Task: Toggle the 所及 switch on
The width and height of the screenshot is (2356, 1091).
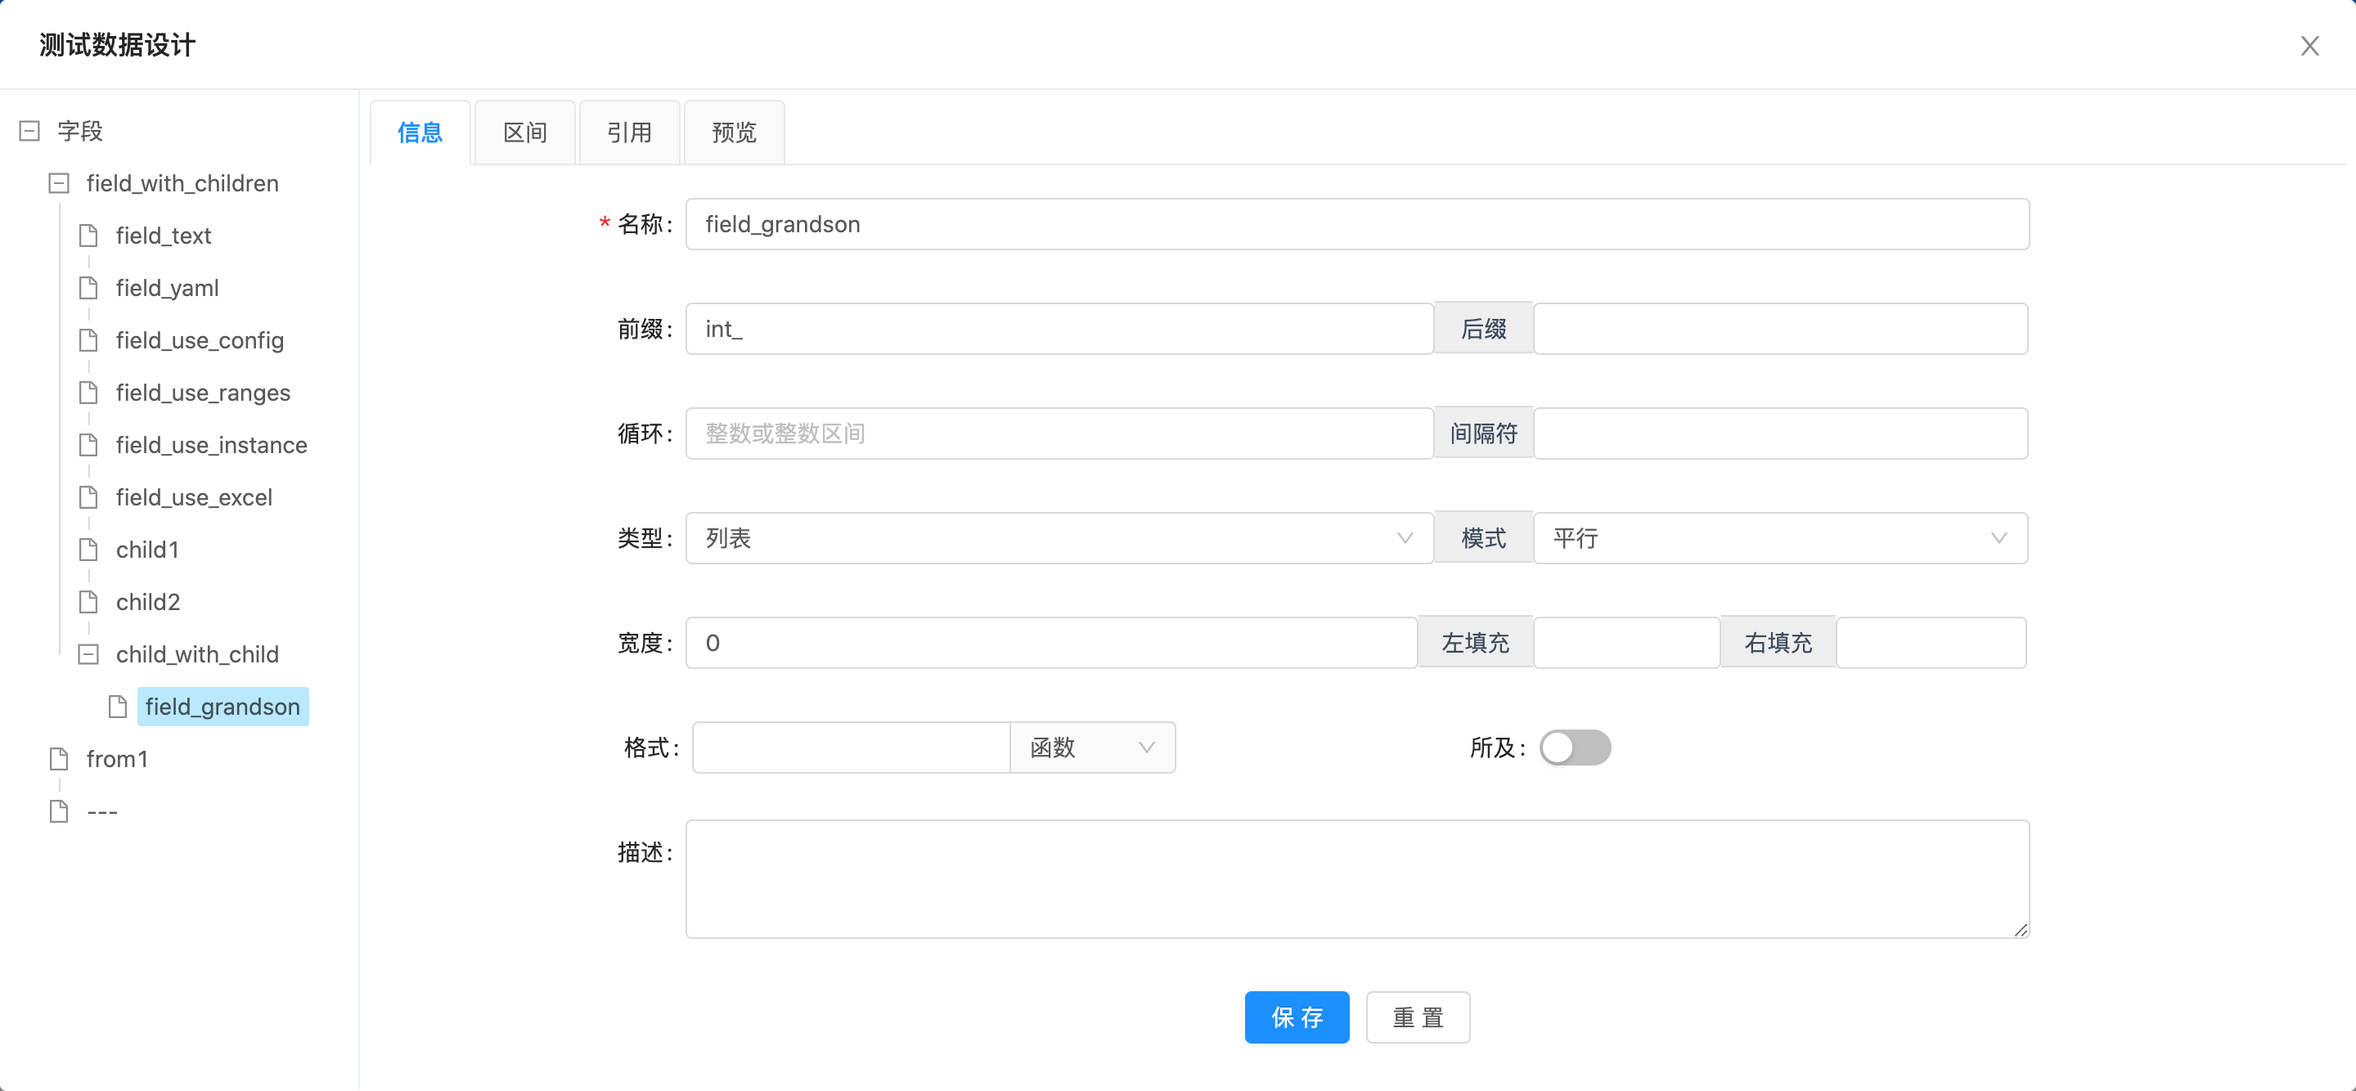Action: (1574, 748)
